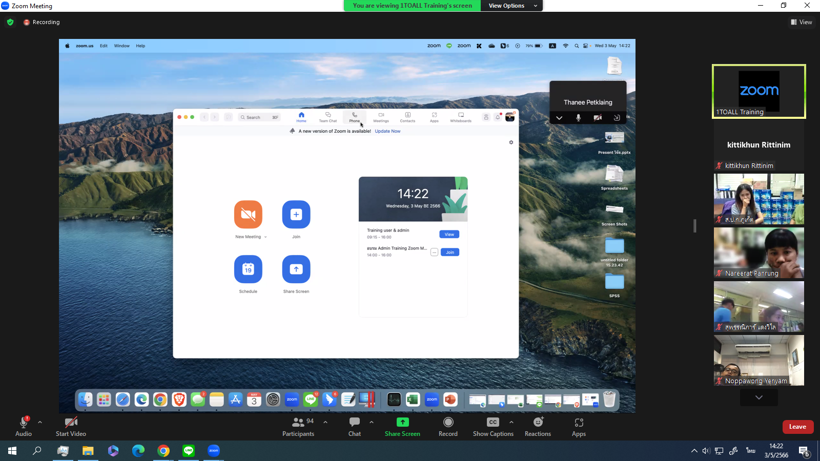820x461 pixels.
Task: Click the Apps tab in the shared Zoom window
Action: point(434,117)
